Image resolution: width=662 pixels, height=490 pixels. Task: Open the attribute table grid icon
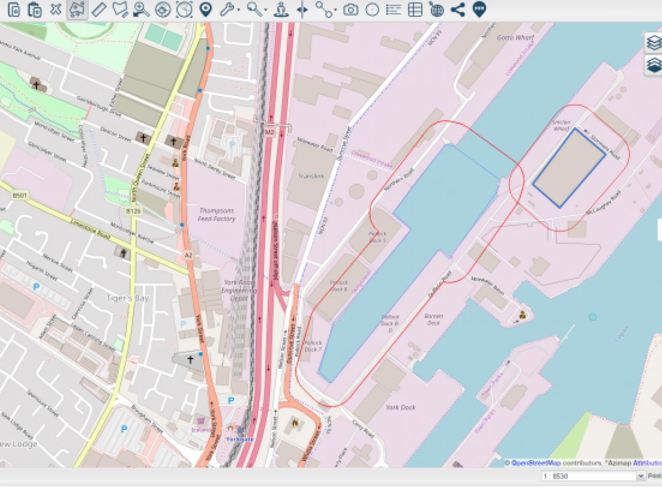tap(415, 9)
